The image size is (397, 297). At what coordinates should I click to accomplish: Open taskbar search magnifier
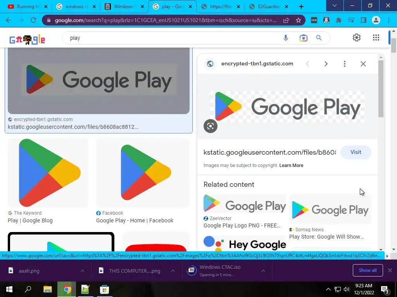(x=28, y=289)
